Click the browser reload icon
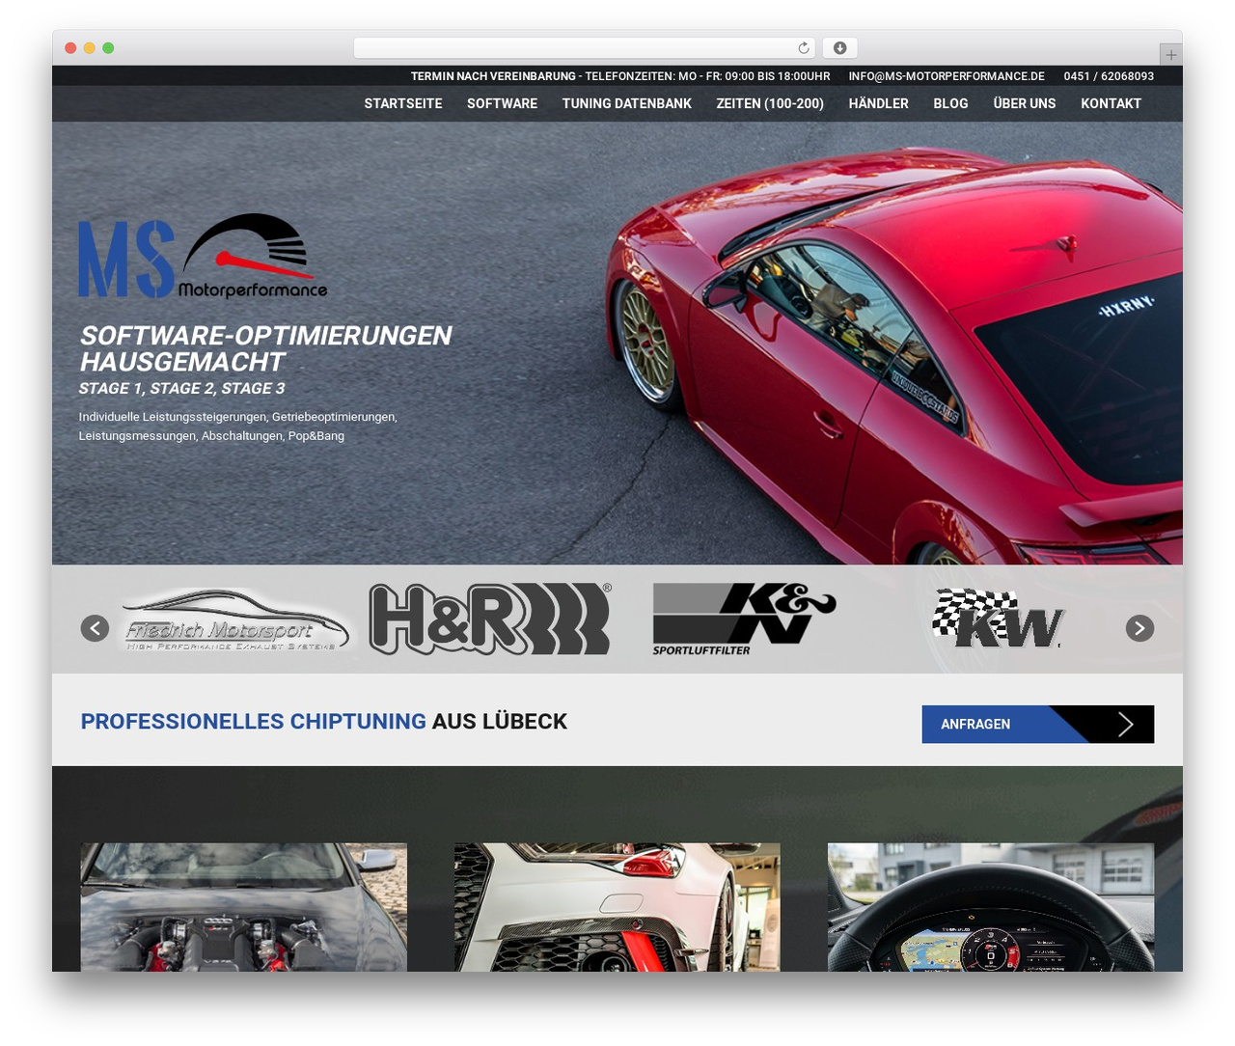Viewport: 1235px width, 1046px height. click(803, 48)
